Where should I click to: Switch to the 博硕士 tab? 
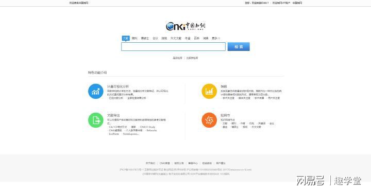pos(145,38)
